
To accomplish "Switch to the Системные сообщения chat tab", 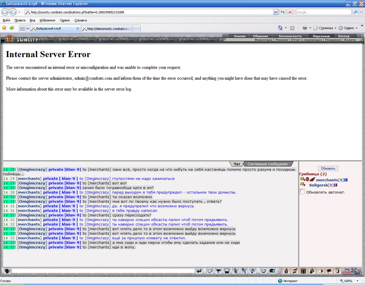I will click(267, 164).
